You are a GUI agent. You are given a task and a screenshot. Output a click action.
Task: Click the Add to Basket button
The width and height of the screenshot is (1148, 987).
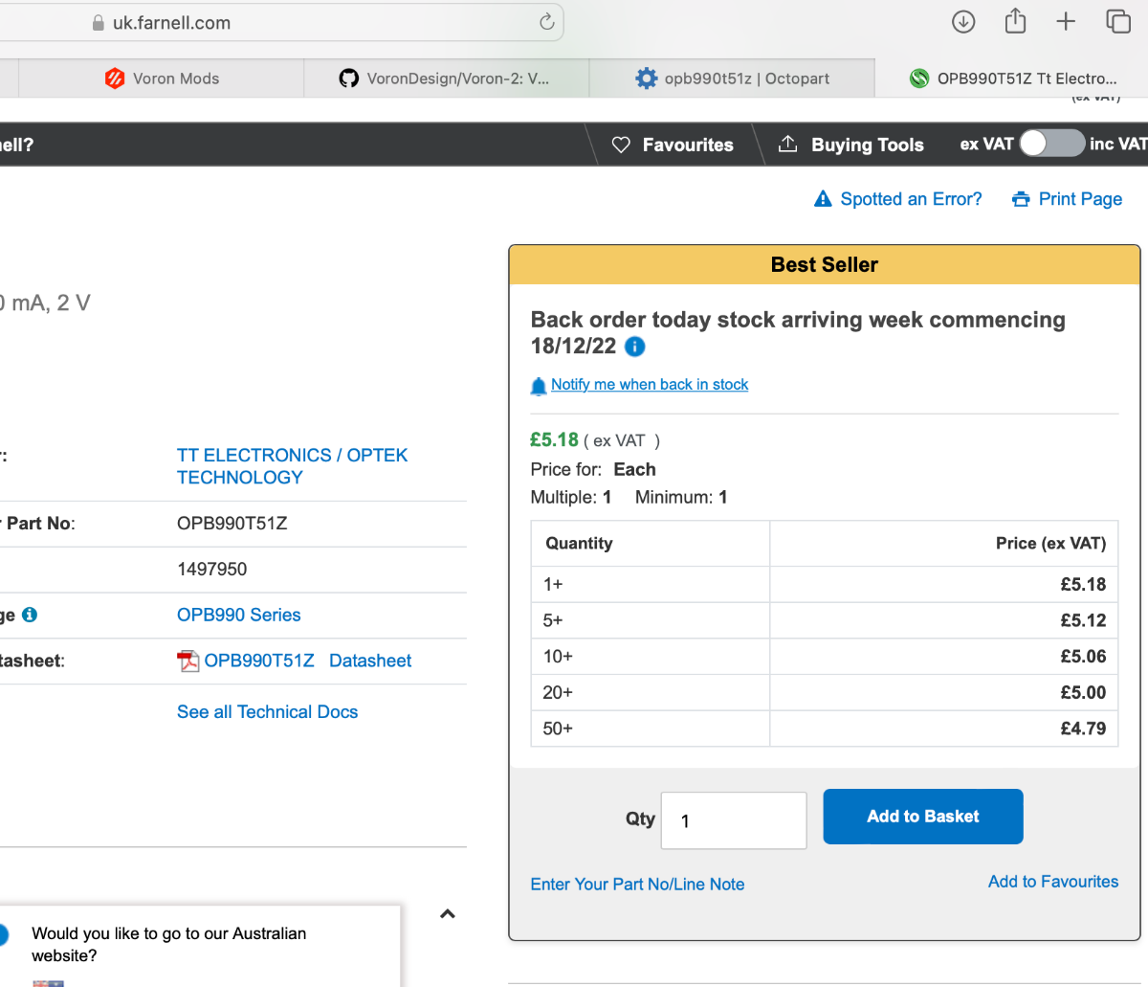[923, 817]
